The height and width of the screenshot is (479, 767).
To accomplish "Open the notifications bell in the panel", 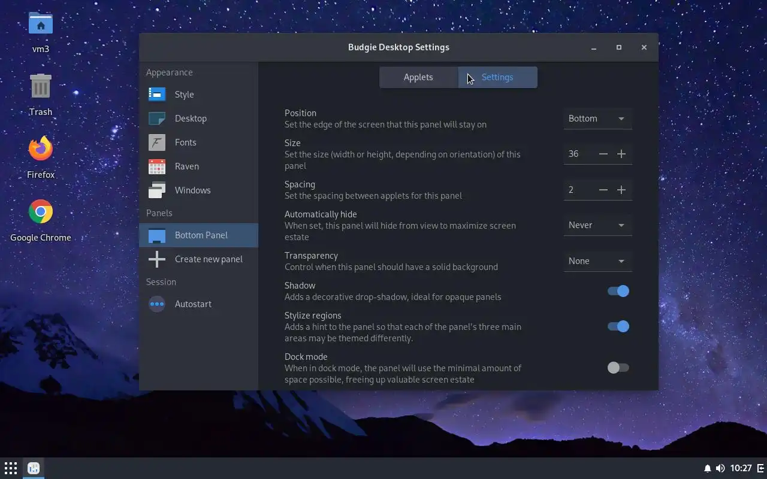I will pos(707,468).
